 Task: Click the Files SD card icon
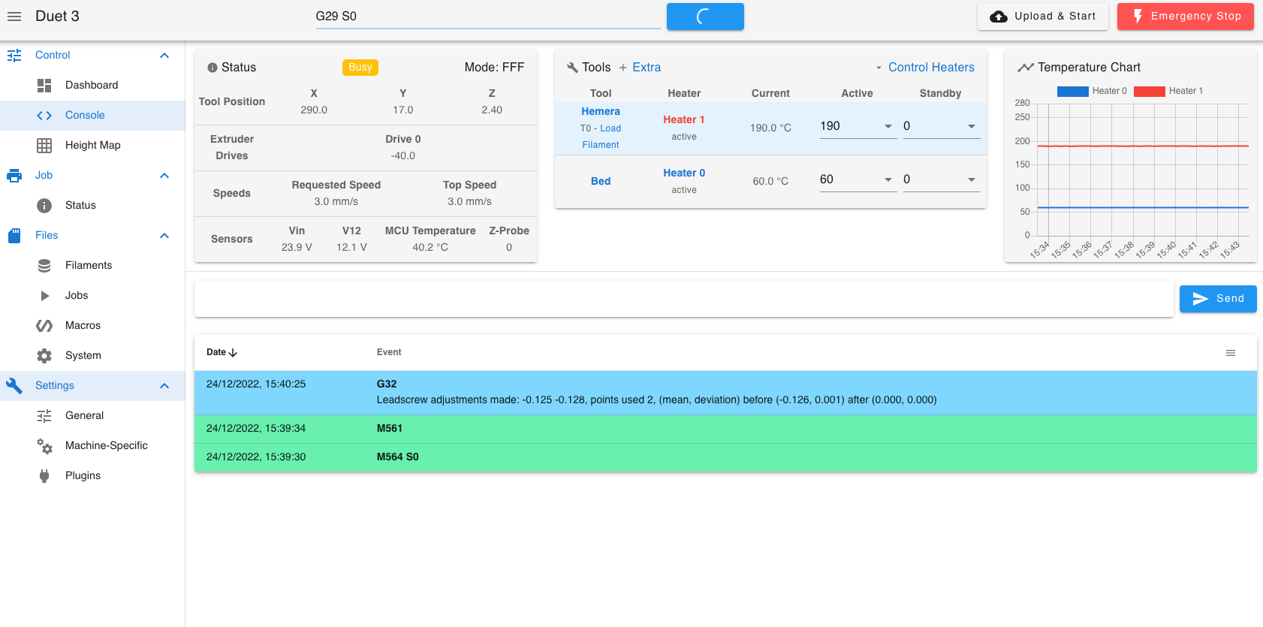tap(14, 236)
